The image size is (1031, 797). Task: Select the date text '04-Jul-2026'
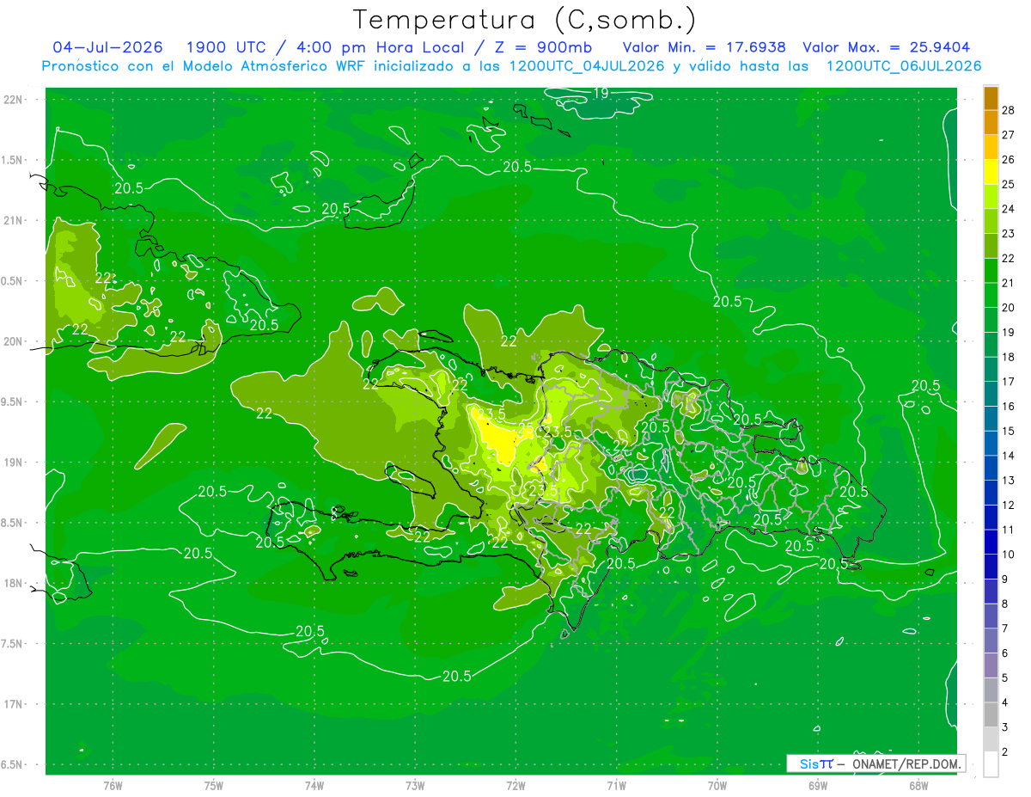(x=107, y=47)
